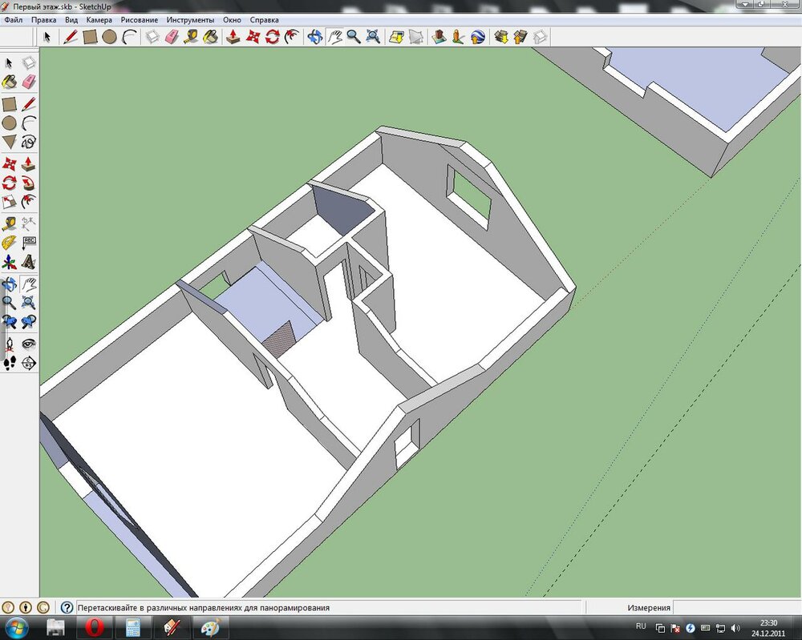Screen dimensions: 802x640
Task: Select the Axes tool
Action: click(9, 262)
